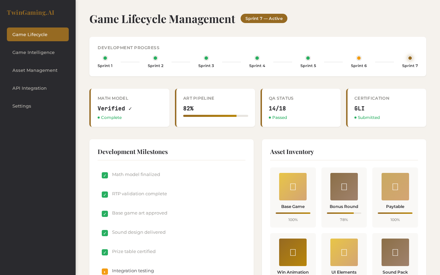Click the Sprint 1 progress dot
Image resolution: width=440 pixels, height=275 pixels.
105,58
